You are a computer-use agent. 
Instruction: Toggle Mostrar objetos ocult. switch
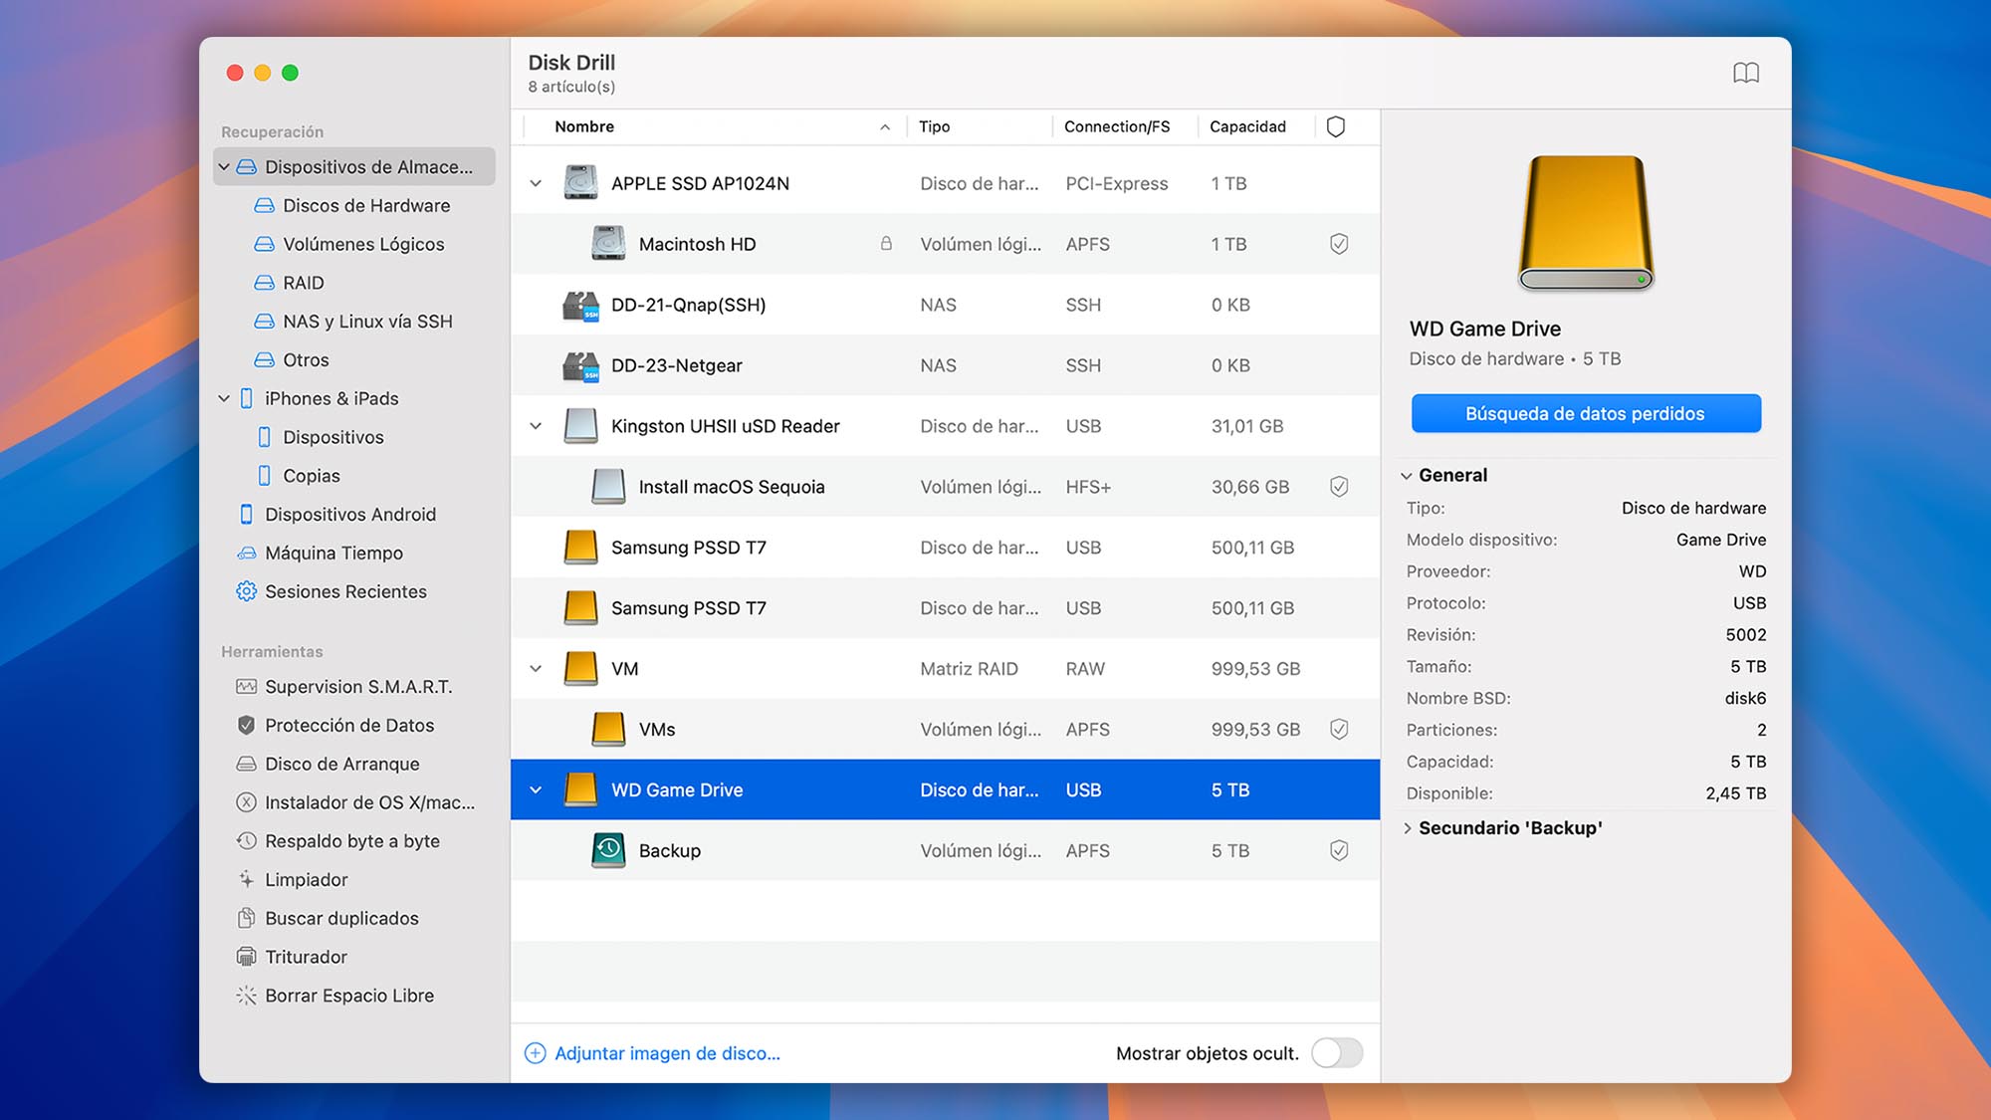point(1337,1053)
